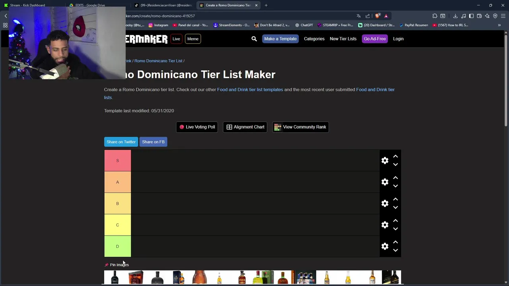Move A tier row down arrow
Screen dimensions: 509x286
[395, 186]
